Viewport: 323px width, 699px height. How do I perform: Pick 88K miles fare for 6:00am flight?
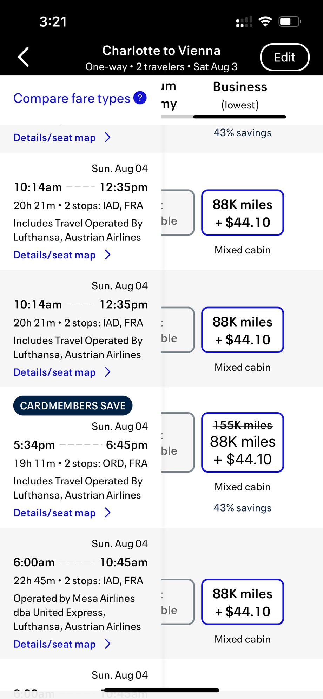click(x=243, y=602)
